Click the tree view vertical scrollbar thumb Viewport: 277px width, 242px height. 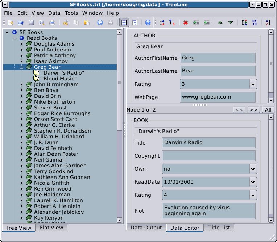pyautogui.click(x=119, y=83)
